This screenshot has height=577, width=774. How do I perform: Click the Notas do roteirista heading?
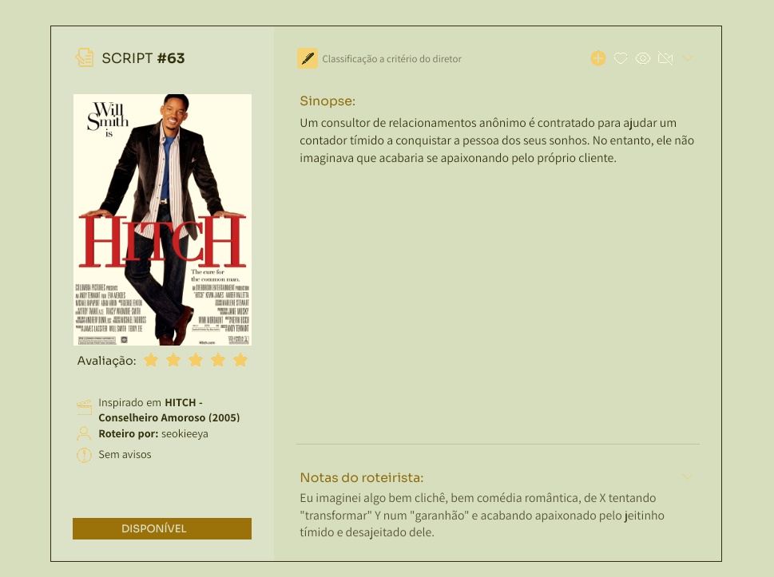click(x=362, y=477)
